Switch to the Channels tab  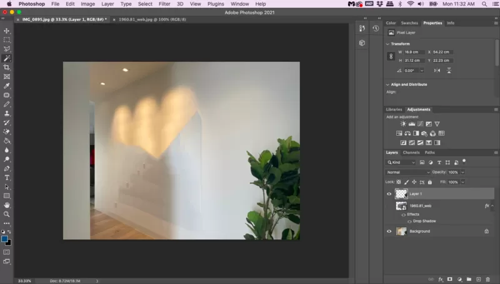411,153
